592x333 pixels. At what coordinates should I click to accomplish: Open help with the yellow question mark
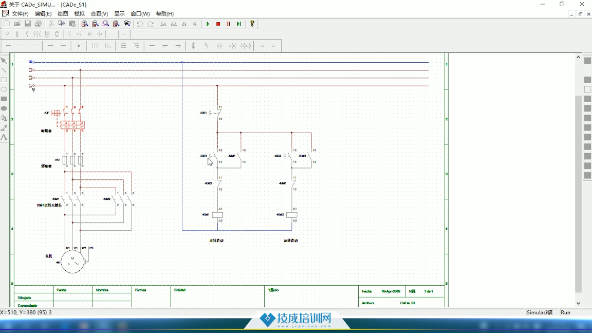coord(252,24)
